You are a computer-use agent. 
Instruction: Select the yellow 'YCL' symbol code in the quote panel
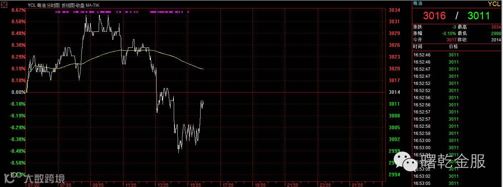pyautogui.click(x=494, y=4)
